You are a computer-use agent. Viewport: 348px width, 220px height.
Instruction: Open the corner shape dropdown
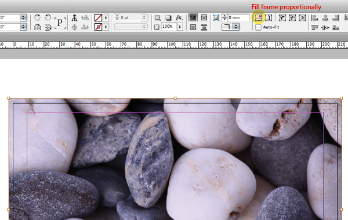pos(231,27)
